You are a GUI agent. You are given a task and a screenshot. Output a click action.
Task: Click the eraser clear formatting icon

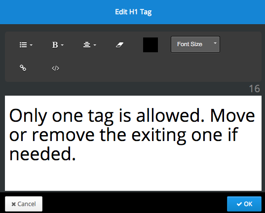click(119, 45)
